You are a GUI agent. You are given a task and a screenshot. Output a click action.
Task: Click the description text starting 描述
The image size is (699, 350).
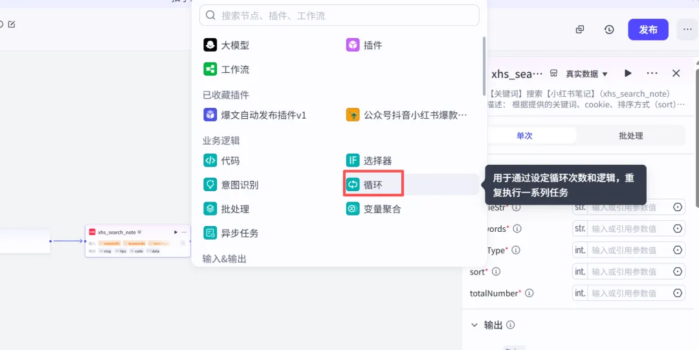[x=586, y=105]
